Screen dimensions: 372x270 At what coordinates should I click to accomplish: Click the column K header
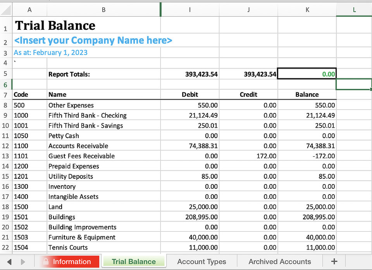(307, 10)
